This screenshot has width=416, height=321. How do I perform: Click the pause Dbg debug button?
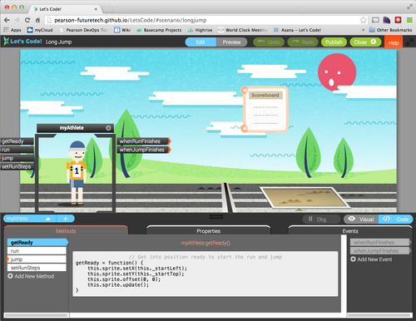tap(321, 220)
